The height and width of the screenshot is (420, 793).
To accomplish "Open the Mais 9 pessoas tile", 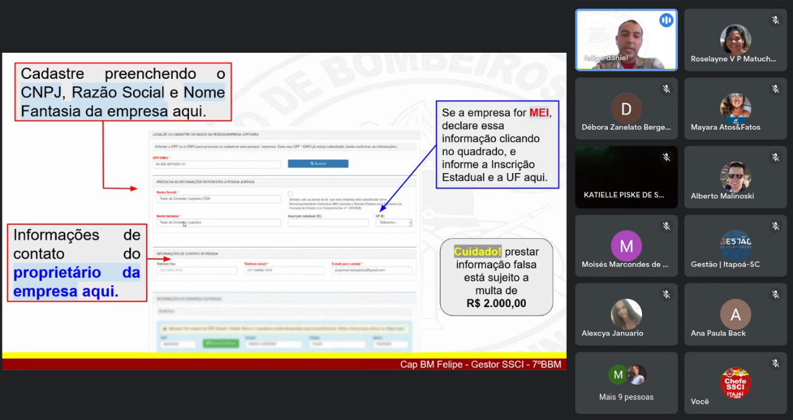I will point(626,383).
